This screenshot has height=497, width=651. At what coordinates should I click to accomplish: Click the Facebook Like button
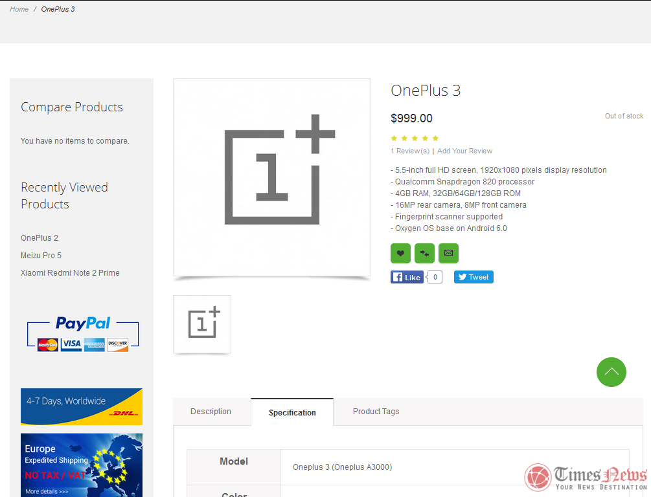tap(407, 277)
